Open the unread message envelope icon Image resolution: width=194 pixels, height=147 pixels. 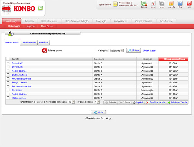(x=115, y=4)
